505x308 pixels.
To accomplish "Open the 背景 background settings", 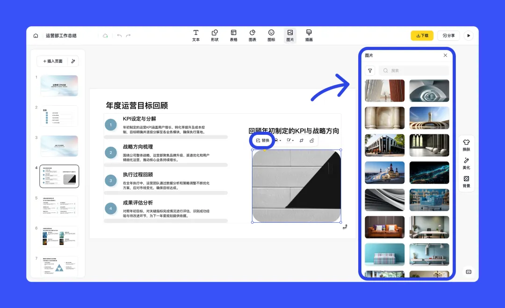I will click(x=466, y=183).
